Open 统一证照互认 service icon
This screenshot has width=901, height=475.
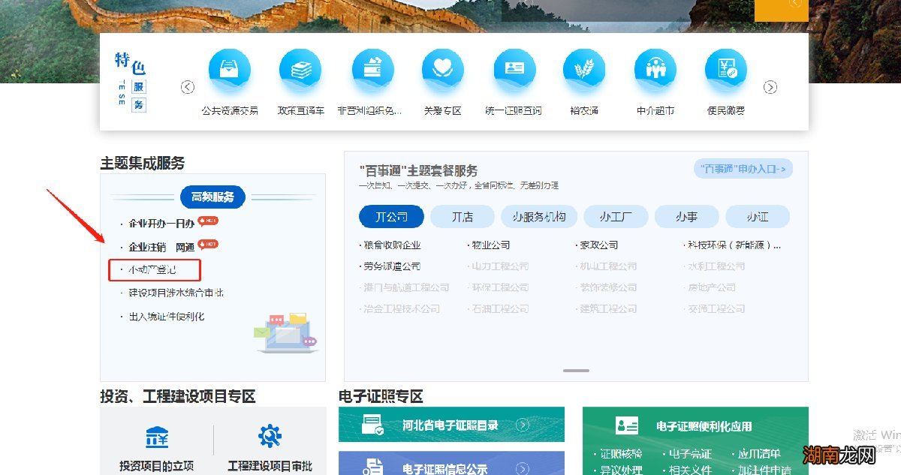514,68
